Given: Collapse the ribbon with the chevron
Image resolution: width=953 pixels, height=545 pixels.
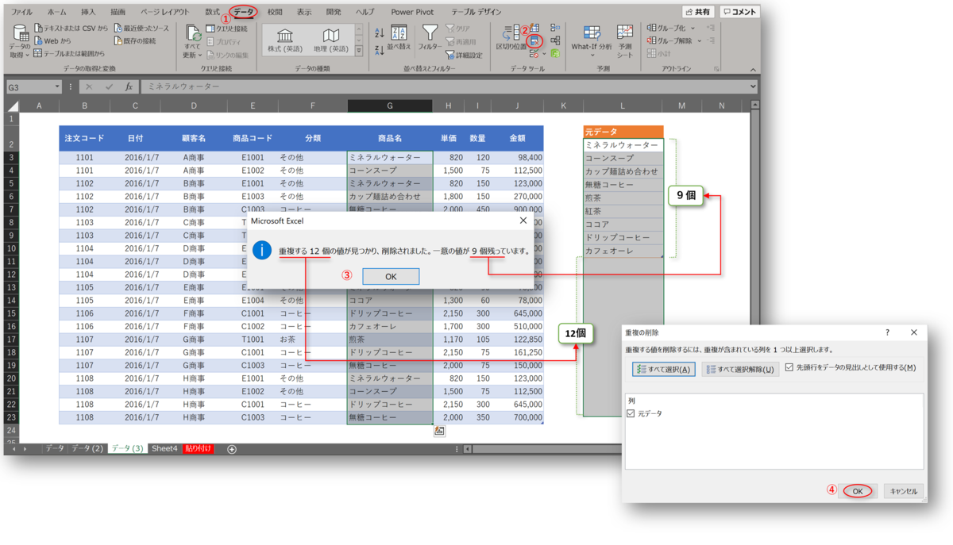Looking at the screenshot, I should [753, 70].
